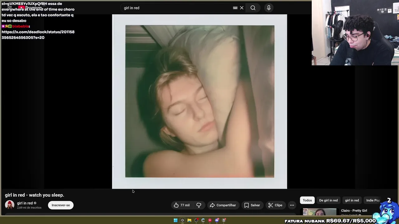Screen dimensions: 399x224
Task: Open the on-screen keyboard icon in the search box
Action: 235,8
